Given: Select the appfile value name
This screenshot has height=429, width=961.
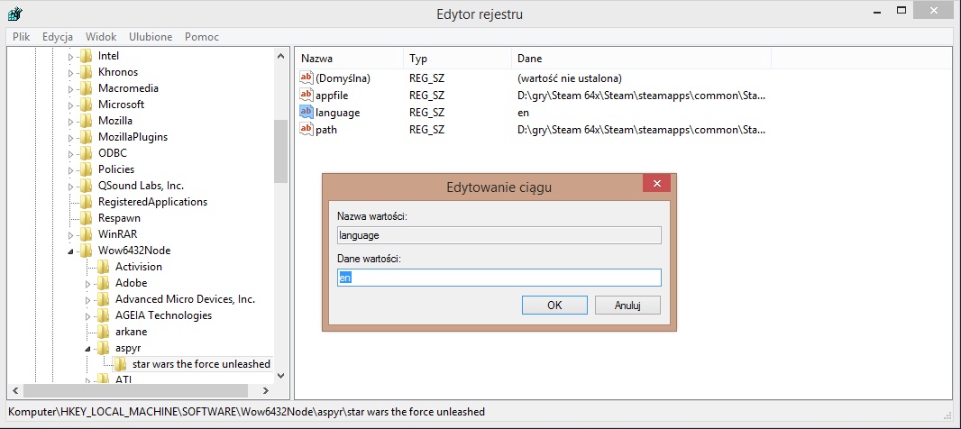Looking at the screenshot, I should click(x=332, y=95).
